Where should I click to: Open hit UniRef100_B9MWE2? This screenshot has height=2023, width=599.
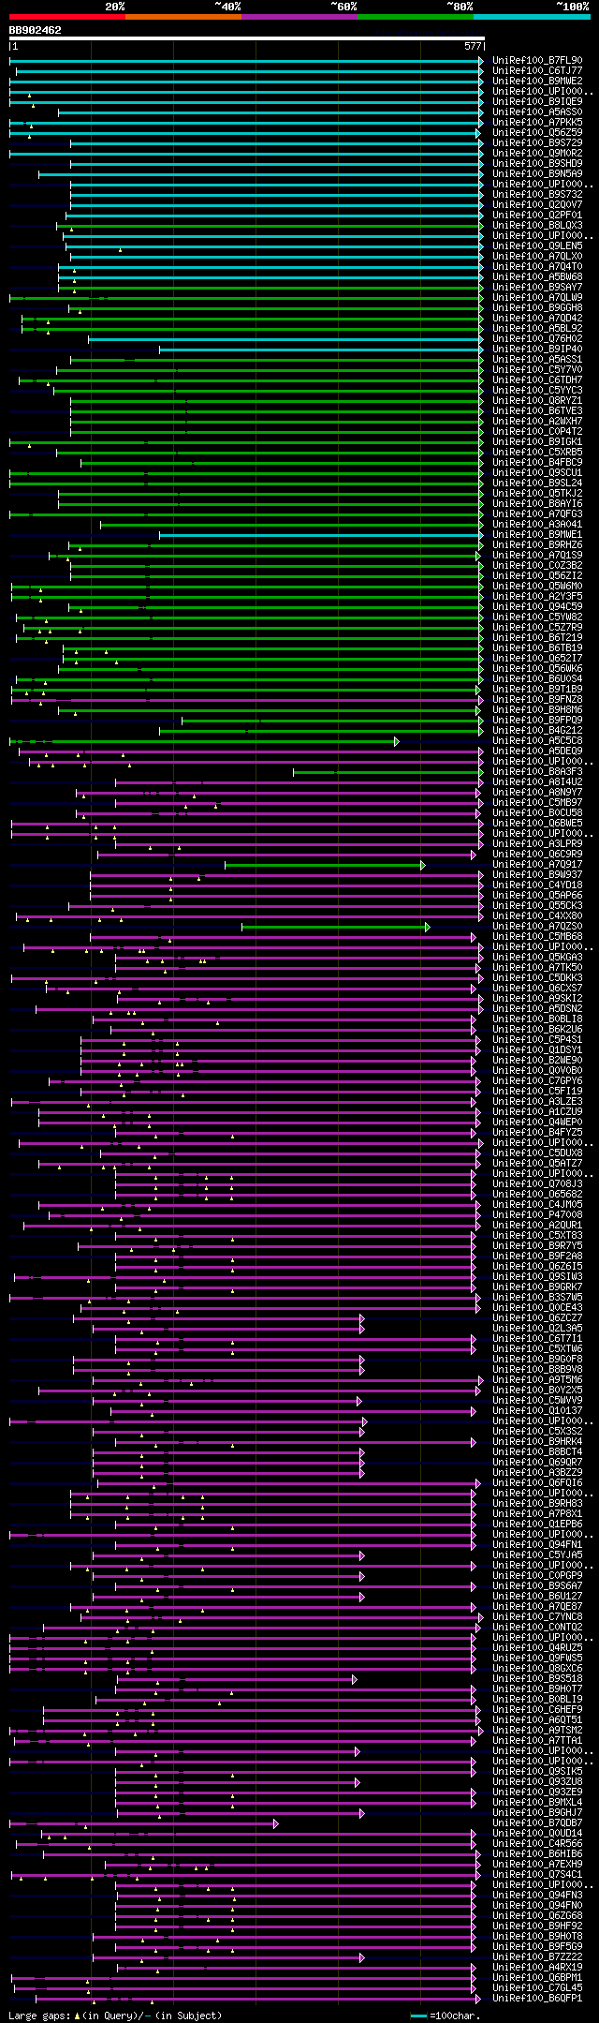(x=537, y=81)
